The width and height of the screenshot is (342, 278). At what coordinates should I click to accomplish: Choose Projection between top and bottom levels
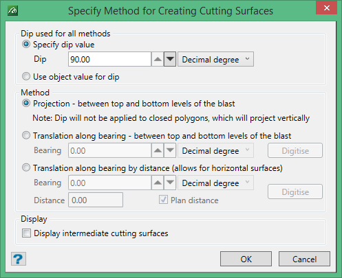[x=26, y=104]
